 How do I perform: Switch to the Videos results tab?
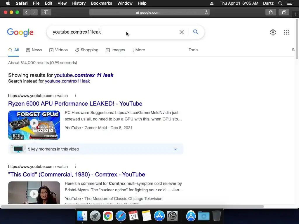[58, 50]
